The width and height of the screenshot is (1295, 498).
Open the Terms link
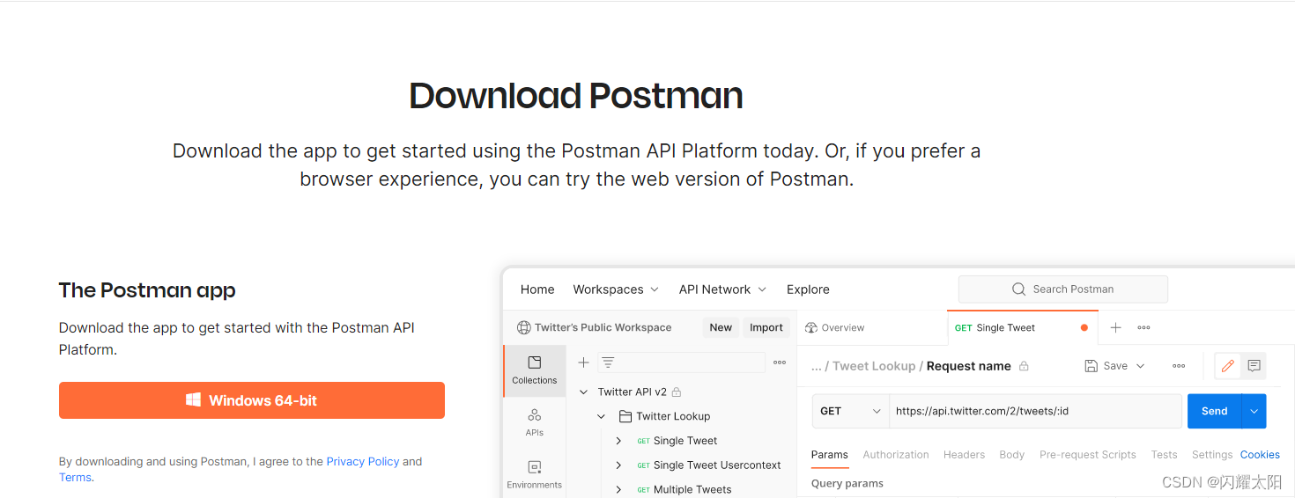point(75,477)
